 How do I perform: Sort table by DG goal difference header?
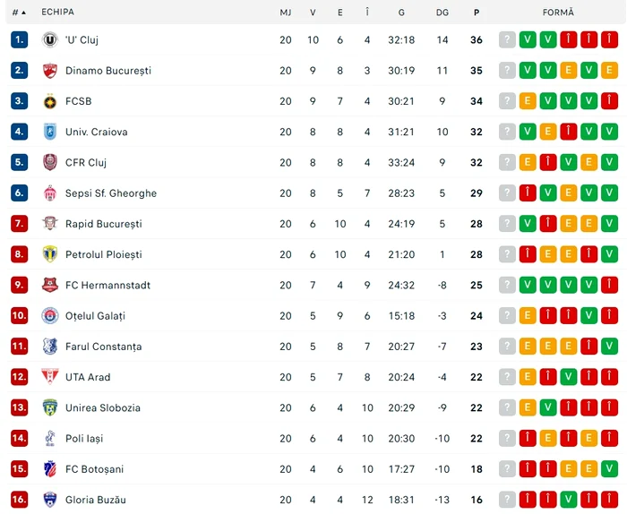(x=442, y=13)
